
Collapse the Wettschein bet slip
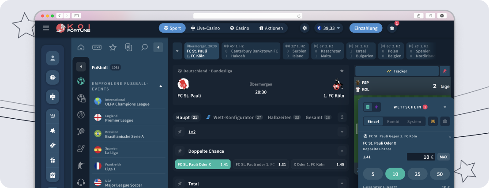click(445, 107)
